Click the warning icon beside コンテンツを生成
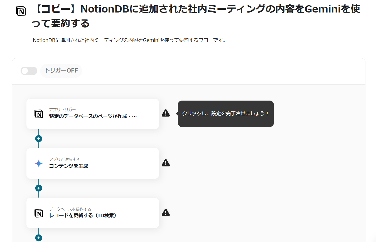The height and width of the screenshot is (242, 376). (166, 163)
